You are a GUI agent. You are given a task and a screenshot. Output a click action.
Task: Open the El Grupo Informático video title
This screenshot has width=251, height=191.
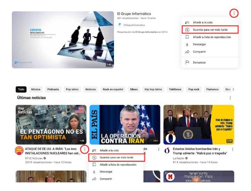[x=134, y=14]
